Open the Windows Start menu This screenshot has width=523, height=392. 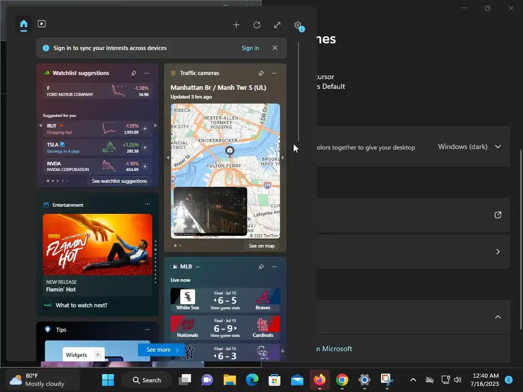[x=108, y=380]
